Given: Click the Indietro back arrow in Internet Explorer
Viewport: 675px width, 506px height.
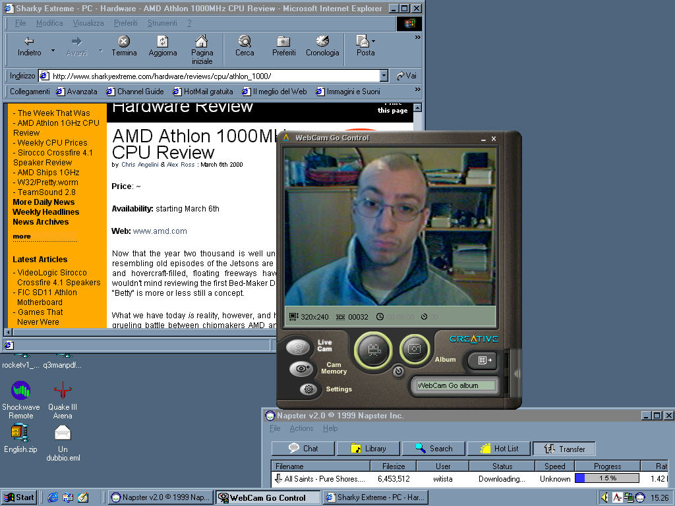Looking at the screenshot, I should tap(29, 42).
